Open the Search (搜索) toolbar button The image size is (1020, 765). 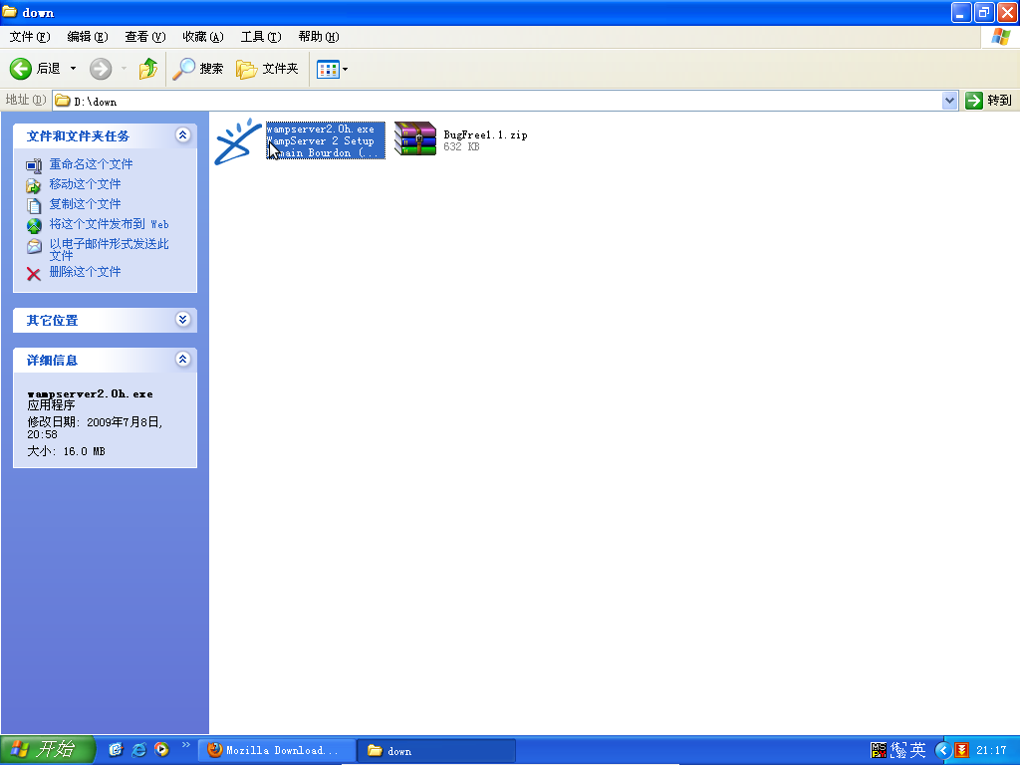pos(198,69)
